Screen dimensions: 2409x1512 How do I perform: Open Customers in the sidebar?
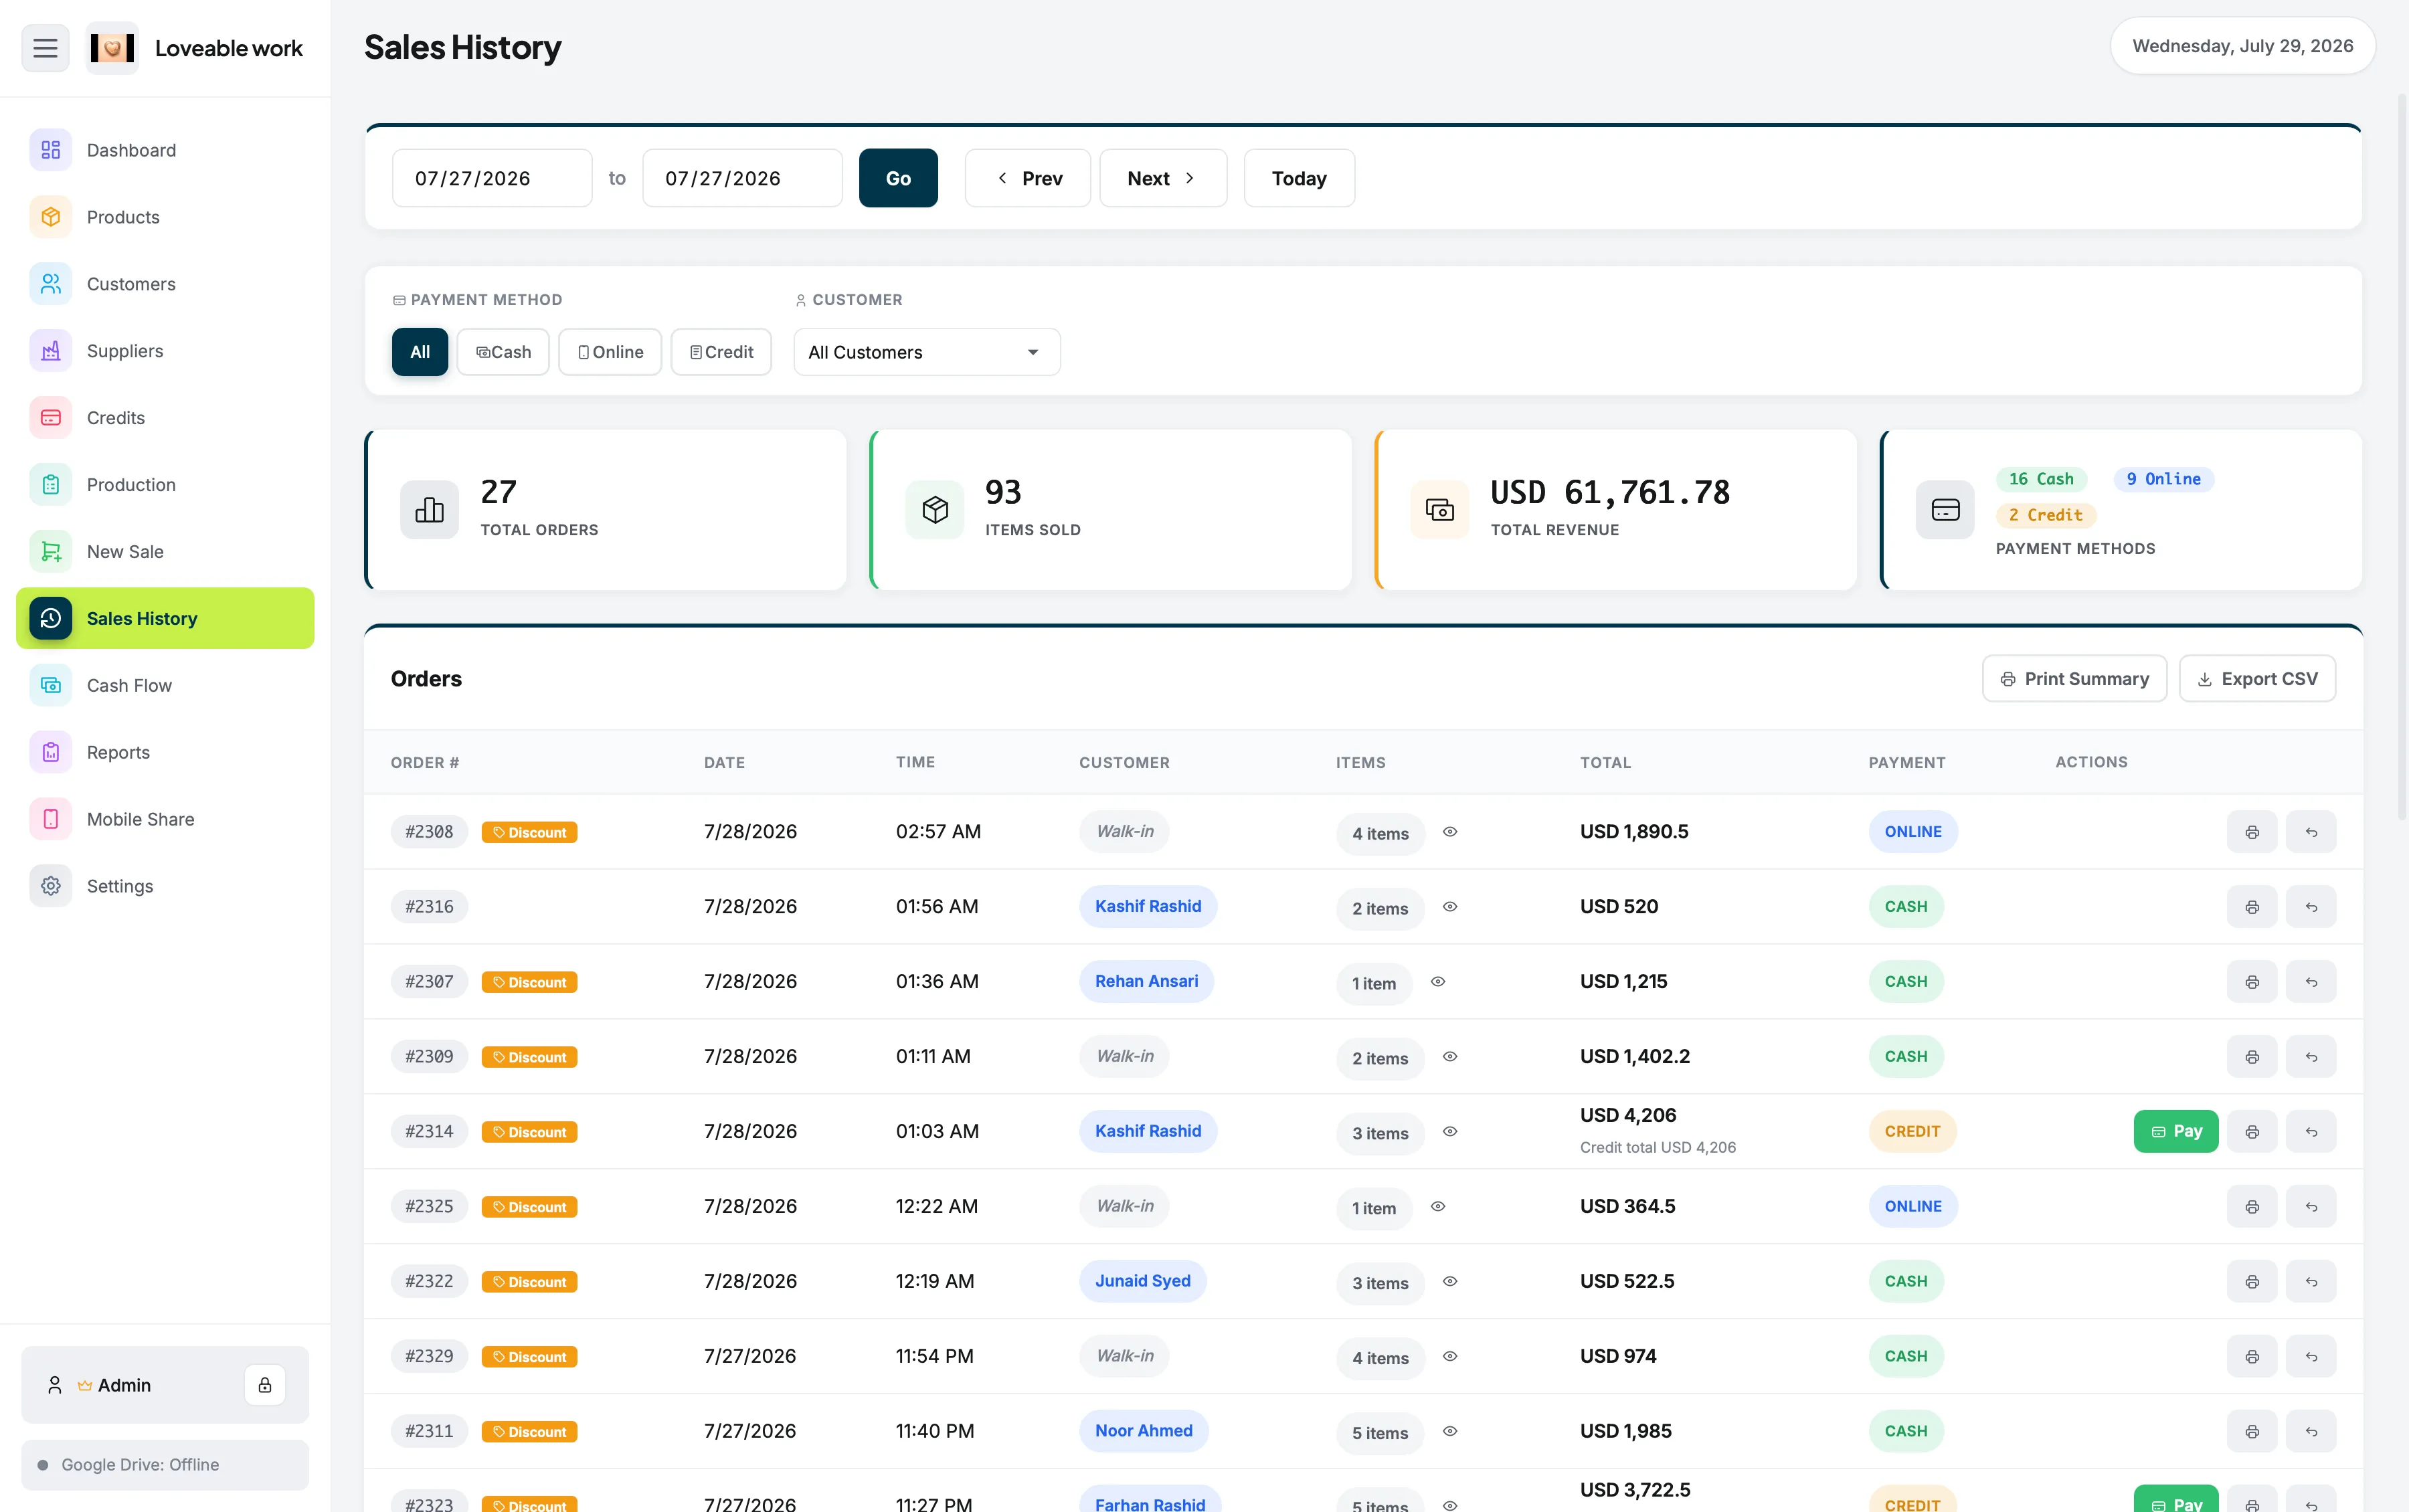[165, 284]
